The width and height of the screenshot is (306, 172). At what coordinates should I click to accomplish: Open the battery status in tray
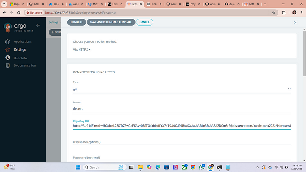coord(286,167)
